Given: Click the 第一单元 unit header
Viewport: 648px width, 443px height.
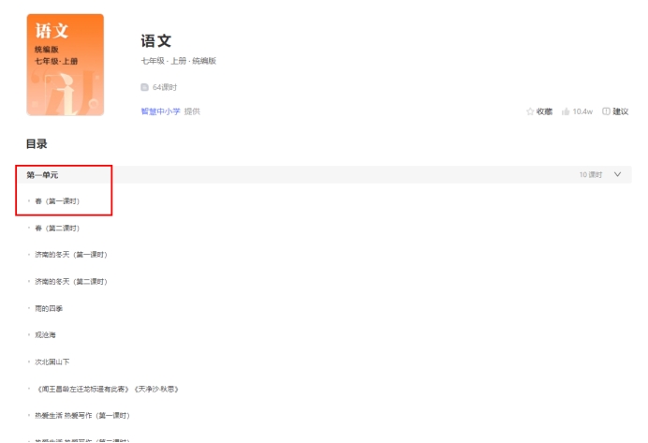Looking at the screenshot, I should 43,175.
